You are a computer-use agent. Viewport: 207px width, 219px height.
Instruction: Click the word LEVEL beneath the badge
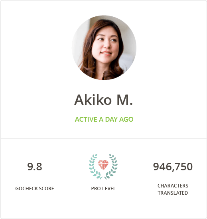[109, 189]
